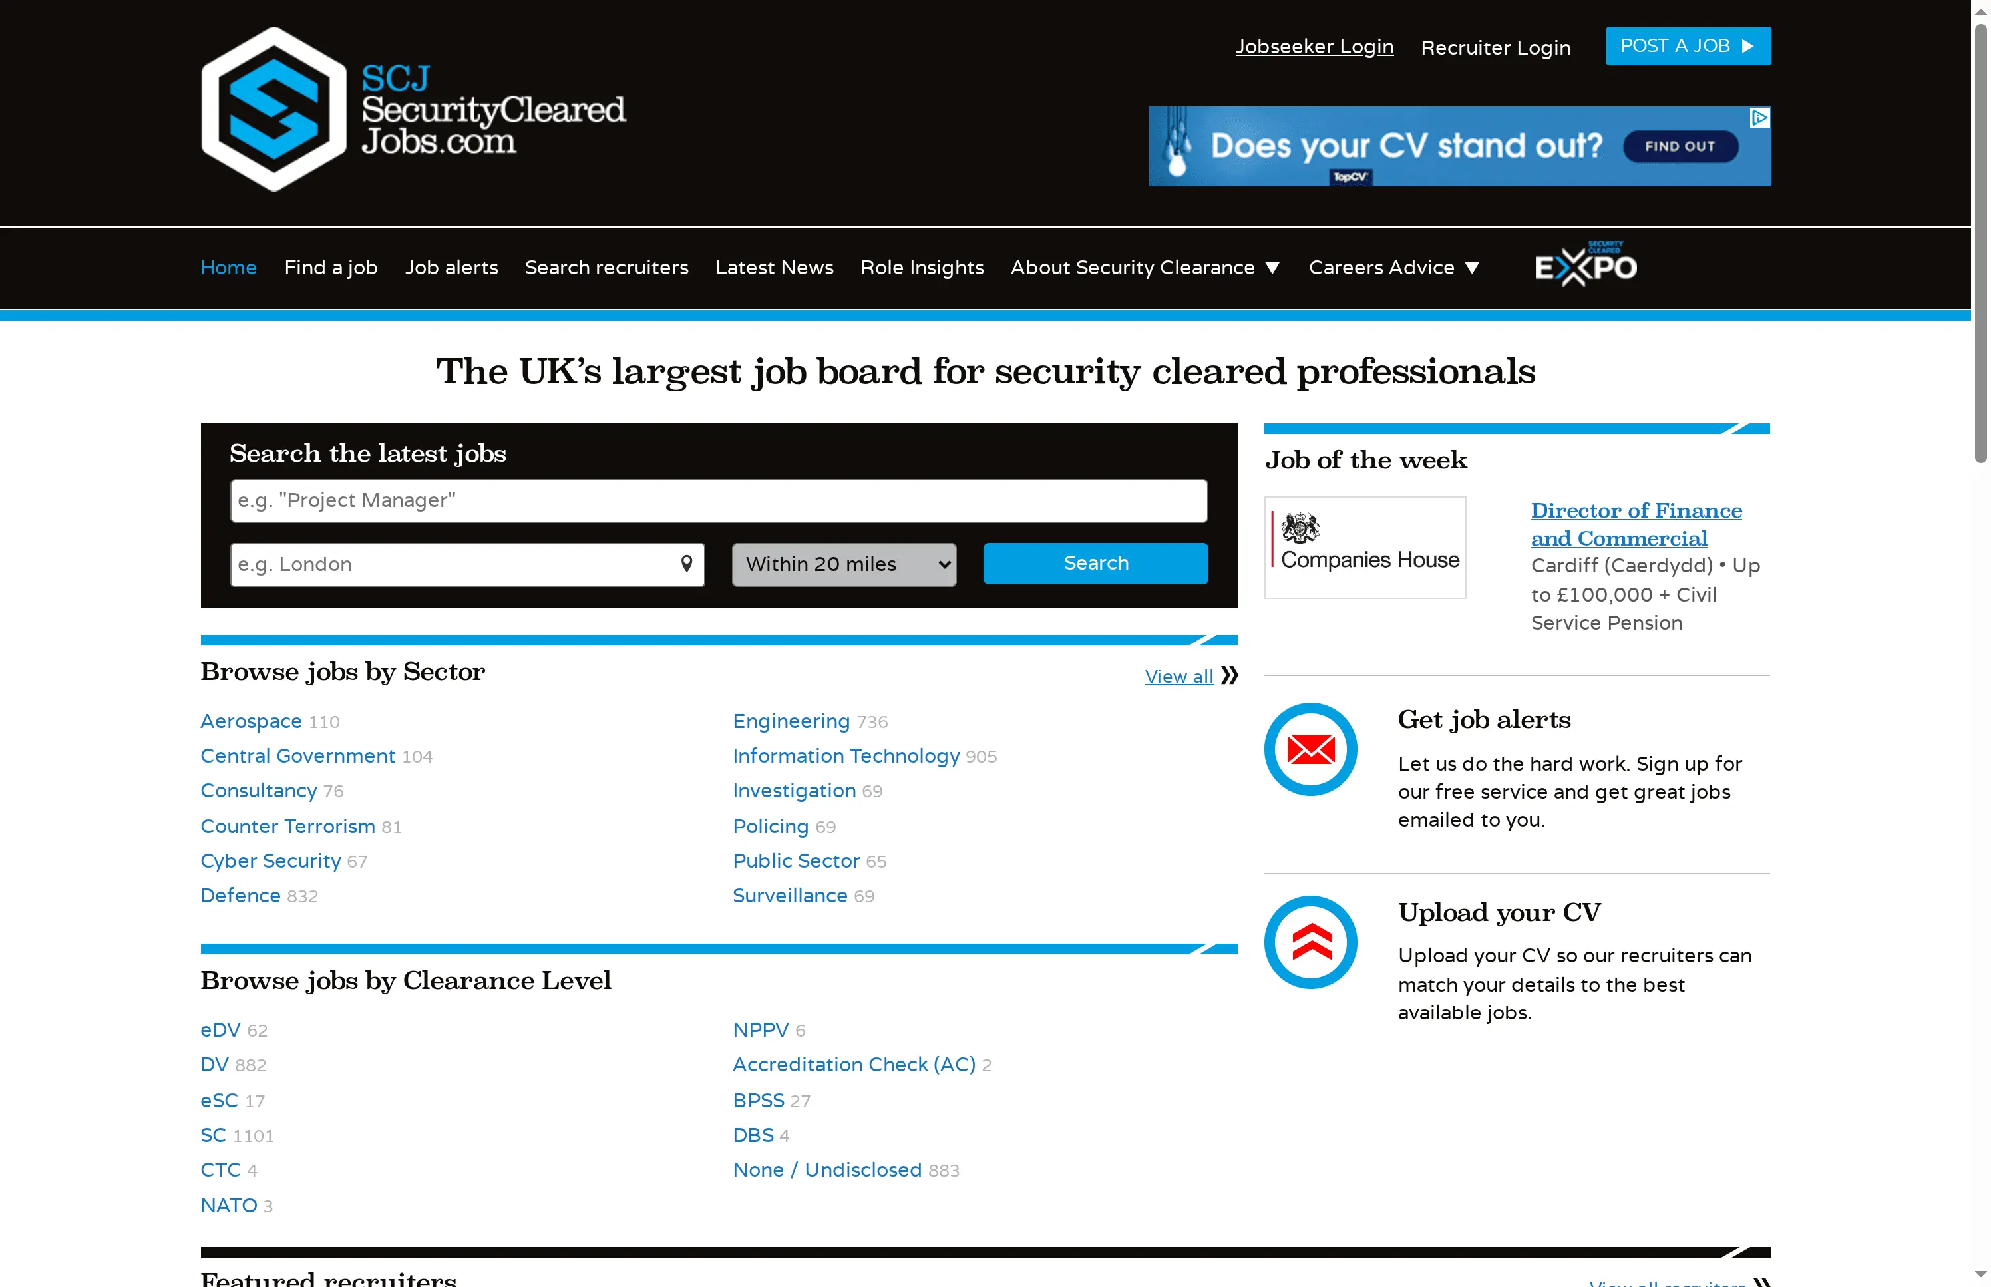1991x1287 pixels.
Task: View eDV clearance level jobs
Action: click(220, 1029)
